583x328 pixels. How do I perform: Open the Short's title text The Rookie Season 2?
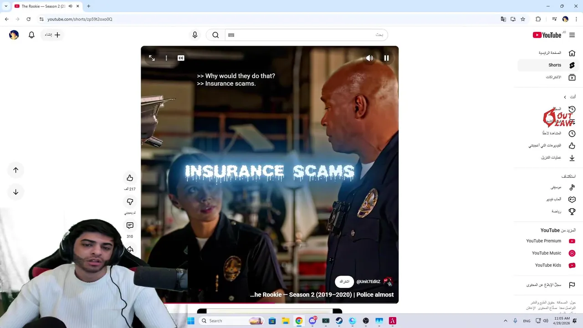click(x=322, y=295)
